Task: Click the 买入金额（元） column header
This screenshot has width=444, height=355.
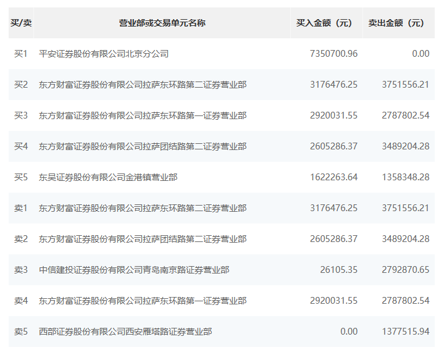Action: (327, 23)
